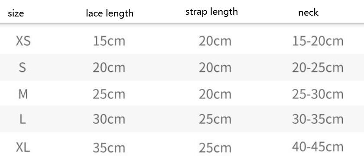
Task: Click the 40-45cm neck value
Action: click(318, 147)
